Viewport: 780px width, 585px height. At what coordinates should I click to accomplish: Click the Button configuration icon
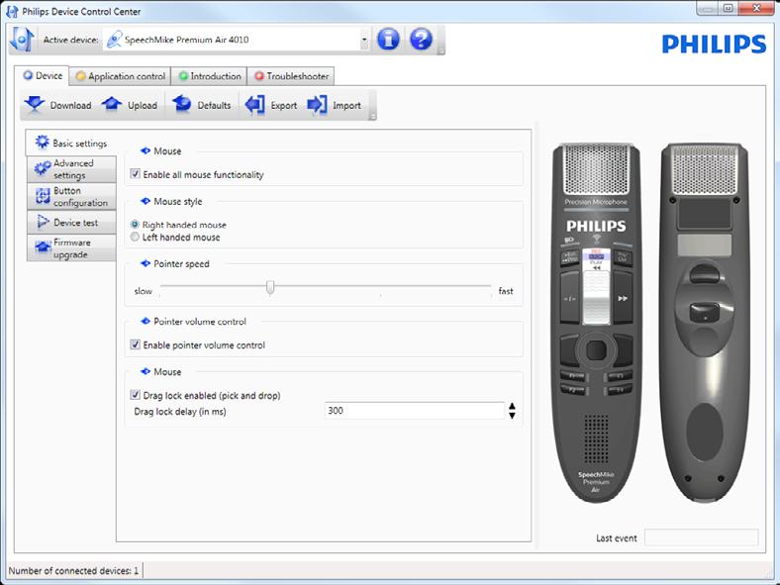click(x=43, y=197)
